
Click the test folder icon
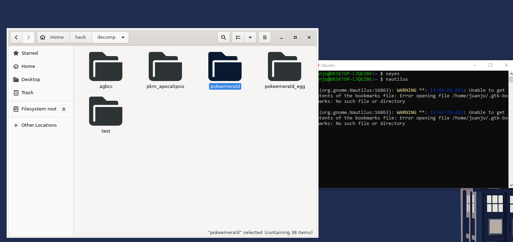(x=106, y=111)
